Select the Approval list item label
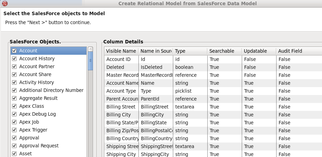The image size is (322, 157). click(29, 138)
